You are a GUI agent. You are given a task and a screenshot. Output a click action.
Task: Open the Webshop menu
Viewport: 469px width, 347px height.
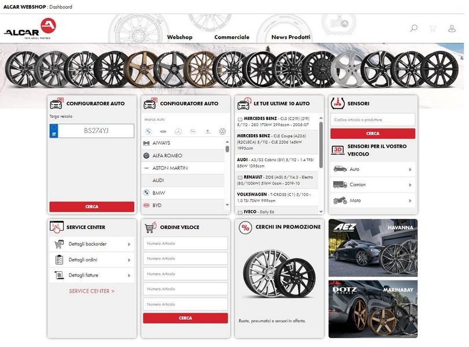179,37
